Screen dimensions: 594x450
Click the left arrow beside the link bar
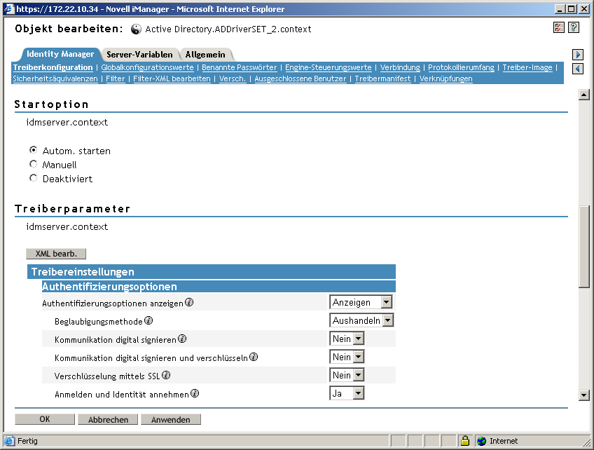(x=578, y=68)
